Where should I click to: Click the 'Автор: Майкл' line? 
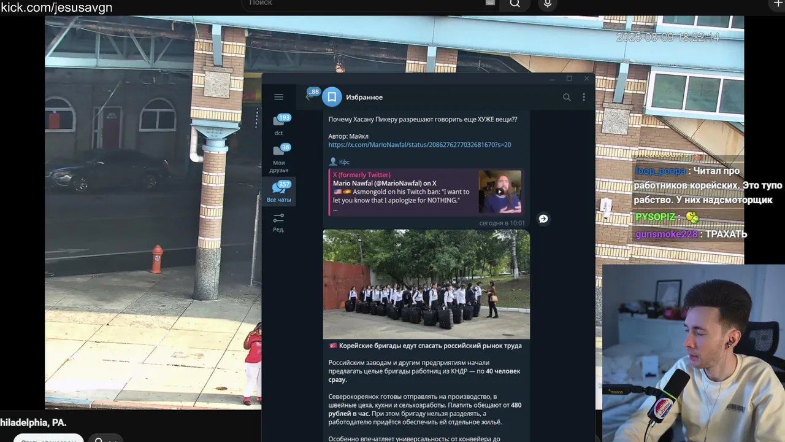pyautogui.click(x=348, y=136)
